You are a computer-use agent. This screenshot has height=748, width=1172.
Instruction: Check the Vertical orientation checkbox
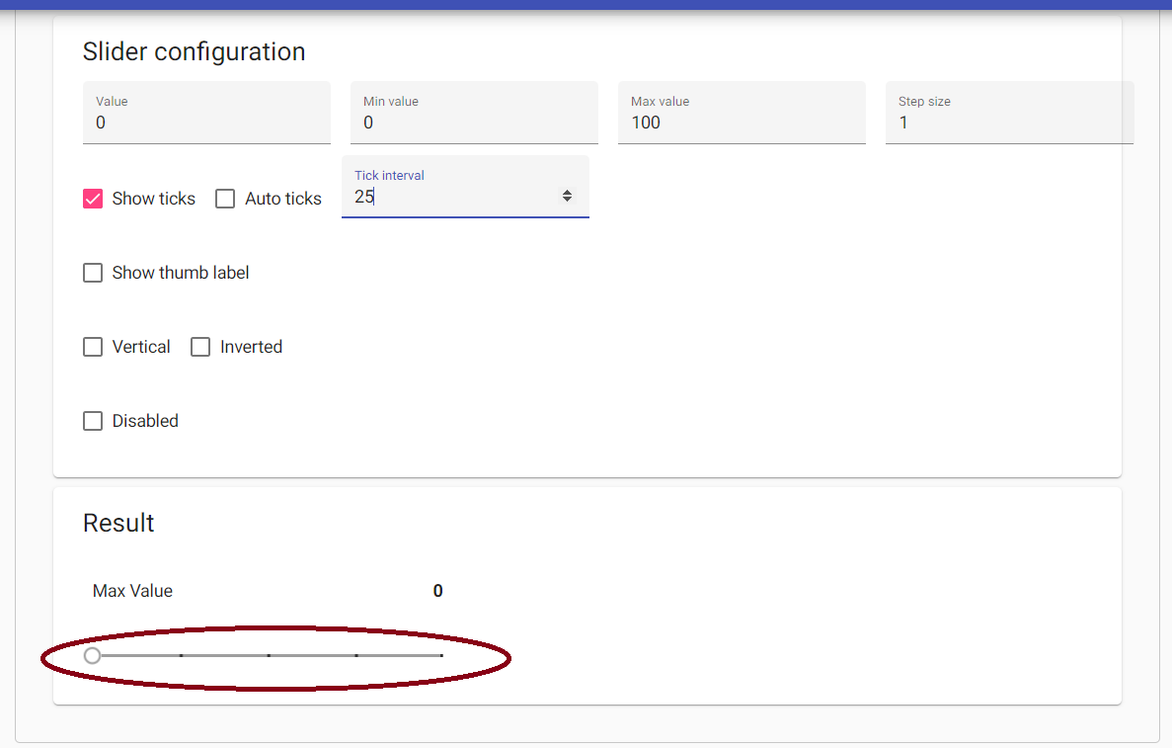point(93,347)
